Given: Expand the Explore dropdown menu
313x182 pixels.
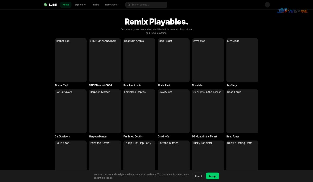Looking at the screenshot, I should pos(80,5).
